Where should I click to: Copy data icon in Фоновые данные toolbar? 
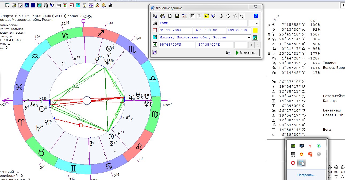pos(155,16)
